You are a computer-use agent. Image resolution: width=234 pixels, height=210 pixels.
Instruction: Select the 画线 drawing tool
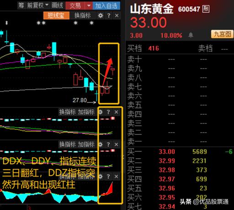tap(57, 5)
